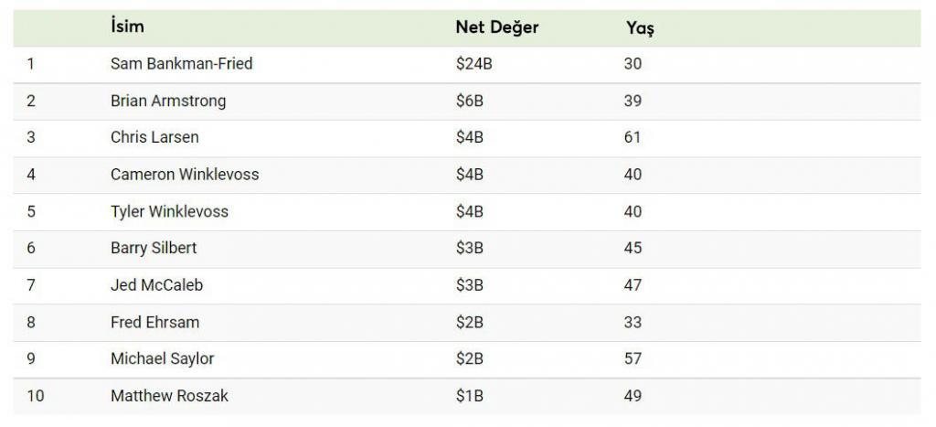Select the Fred Ehrsam entry
Viewport: 936px width, 427px height.
pyautogui.click(x=154, y=323)
